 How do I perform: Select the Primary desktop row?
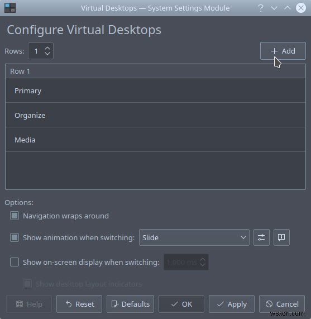(x=155, y=91)
